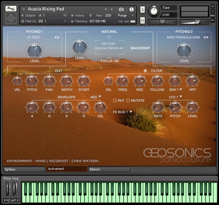Open the LFO 1 selector dropdown
The height and width of the screenshot is (205, 219).
[x=176, y=97]
